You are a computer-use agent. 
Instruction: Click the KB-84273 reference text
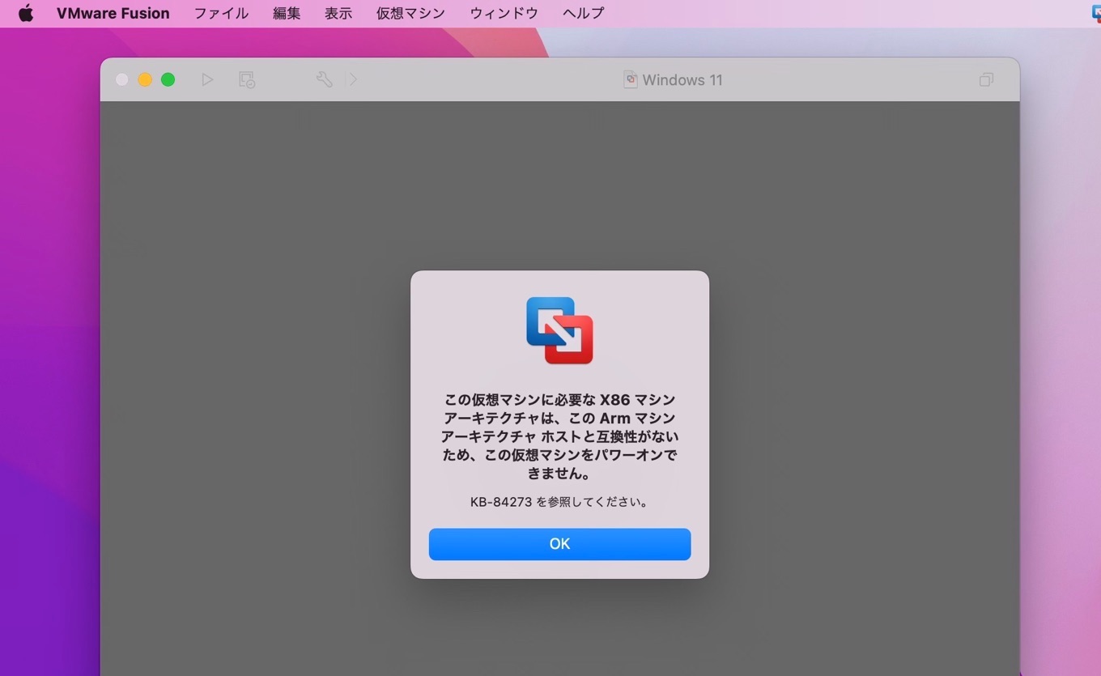coord(559,502)
